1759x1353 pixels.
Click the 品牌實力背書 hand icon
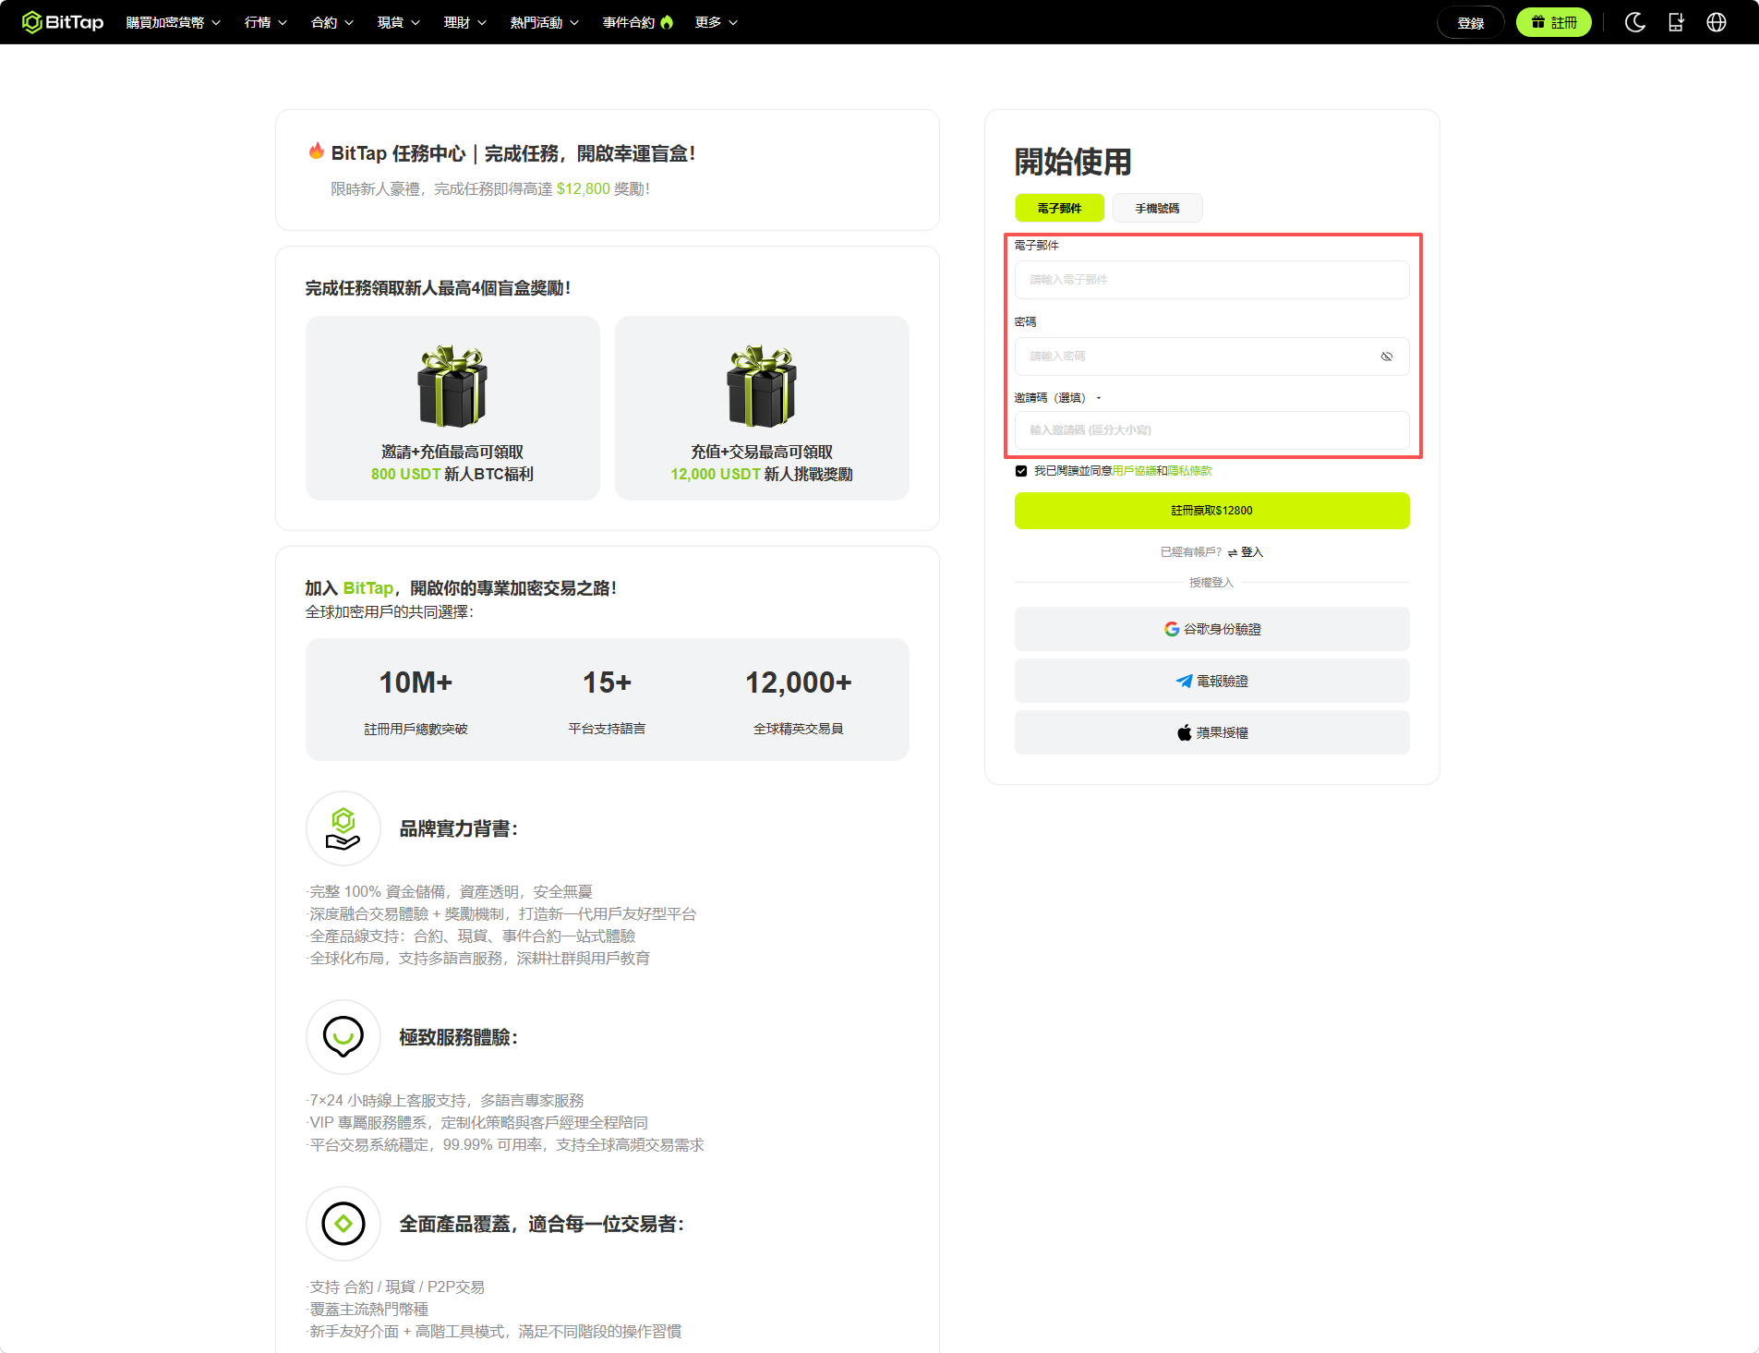point(343,828)
